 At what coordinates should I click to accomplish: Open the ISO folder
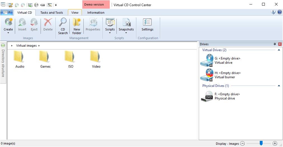(x=71, y=60)
